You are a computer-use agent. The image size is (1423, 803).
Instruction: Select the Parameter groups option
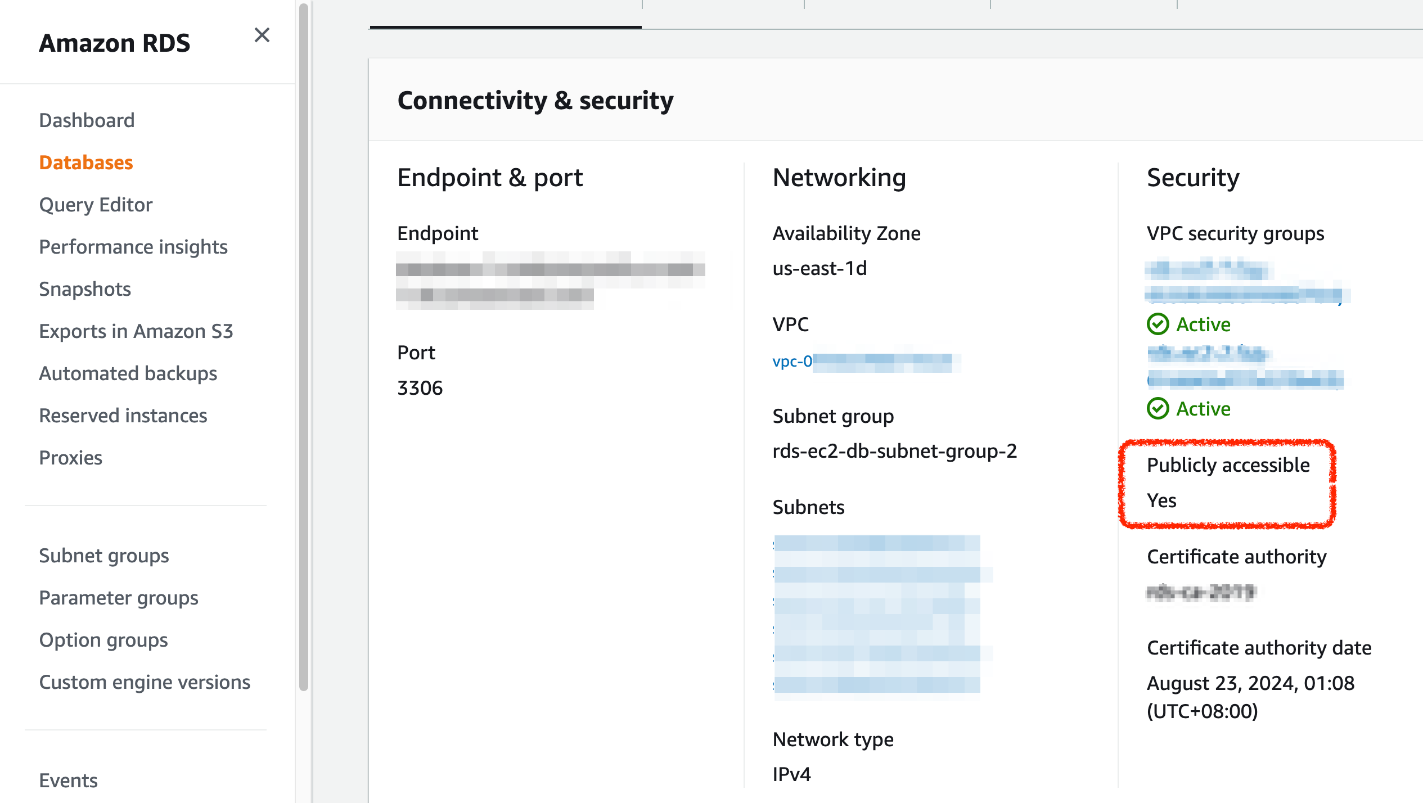click(118, 597)
